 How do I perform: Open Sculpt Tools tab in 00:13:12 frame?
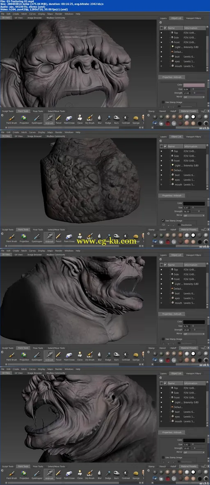tap(8, 466)
